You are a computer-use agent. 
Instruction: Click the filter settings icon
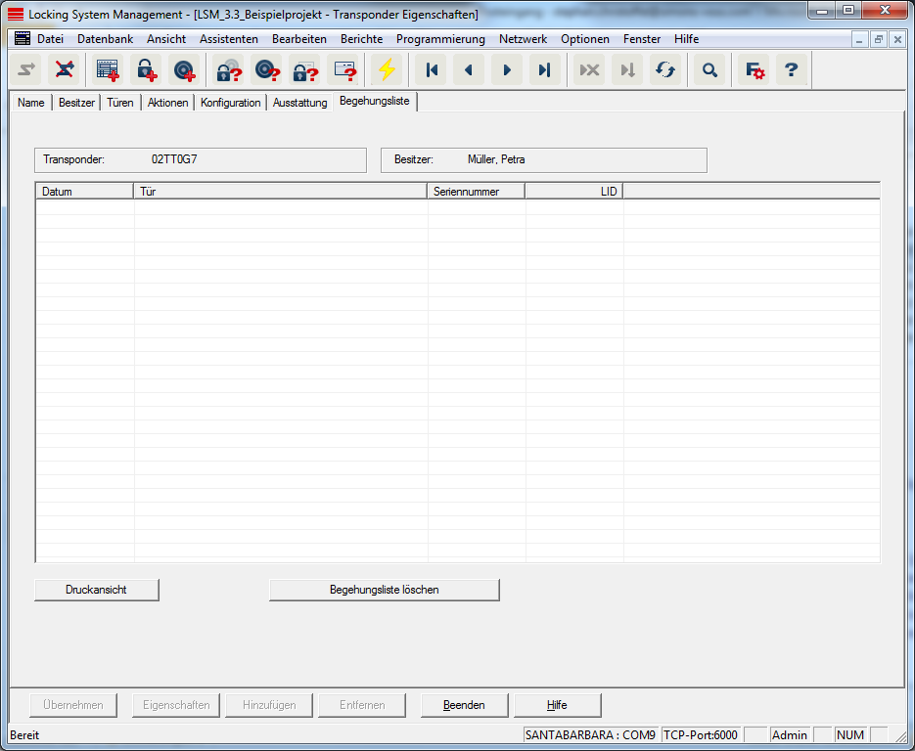click(x=754, y=70)
